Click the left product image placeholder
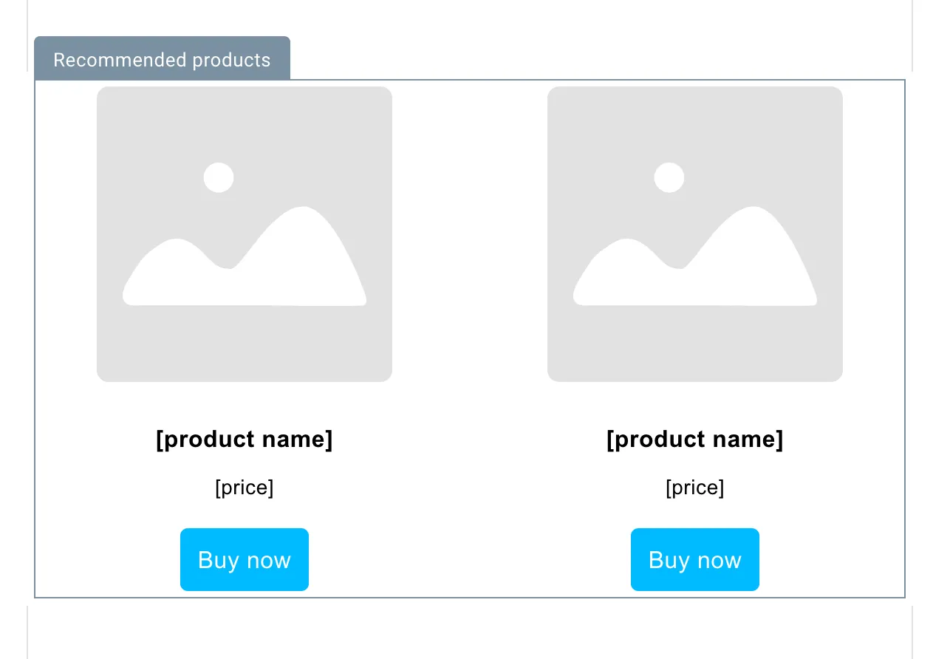 pos(245,234)
